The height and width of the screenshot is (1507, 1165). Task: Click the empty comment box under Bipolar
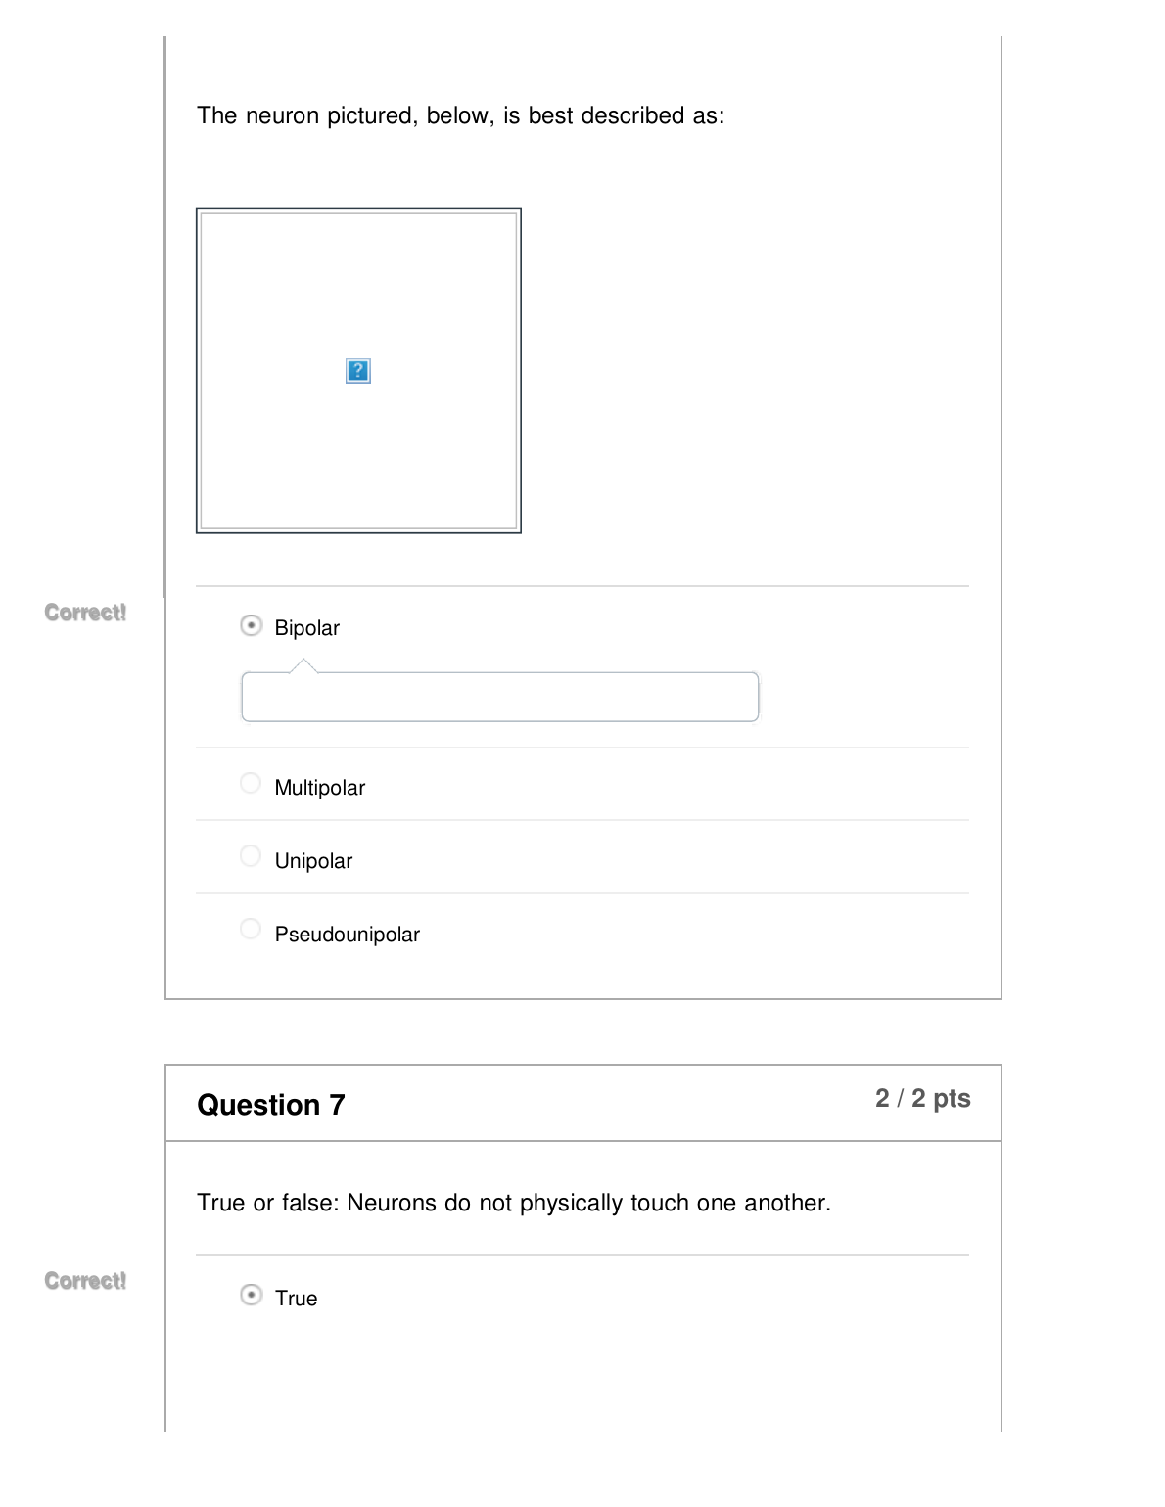(x=499, y=698)
